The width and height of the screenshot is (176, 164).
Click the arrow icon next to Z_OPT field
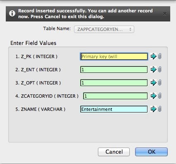point(154,82)
